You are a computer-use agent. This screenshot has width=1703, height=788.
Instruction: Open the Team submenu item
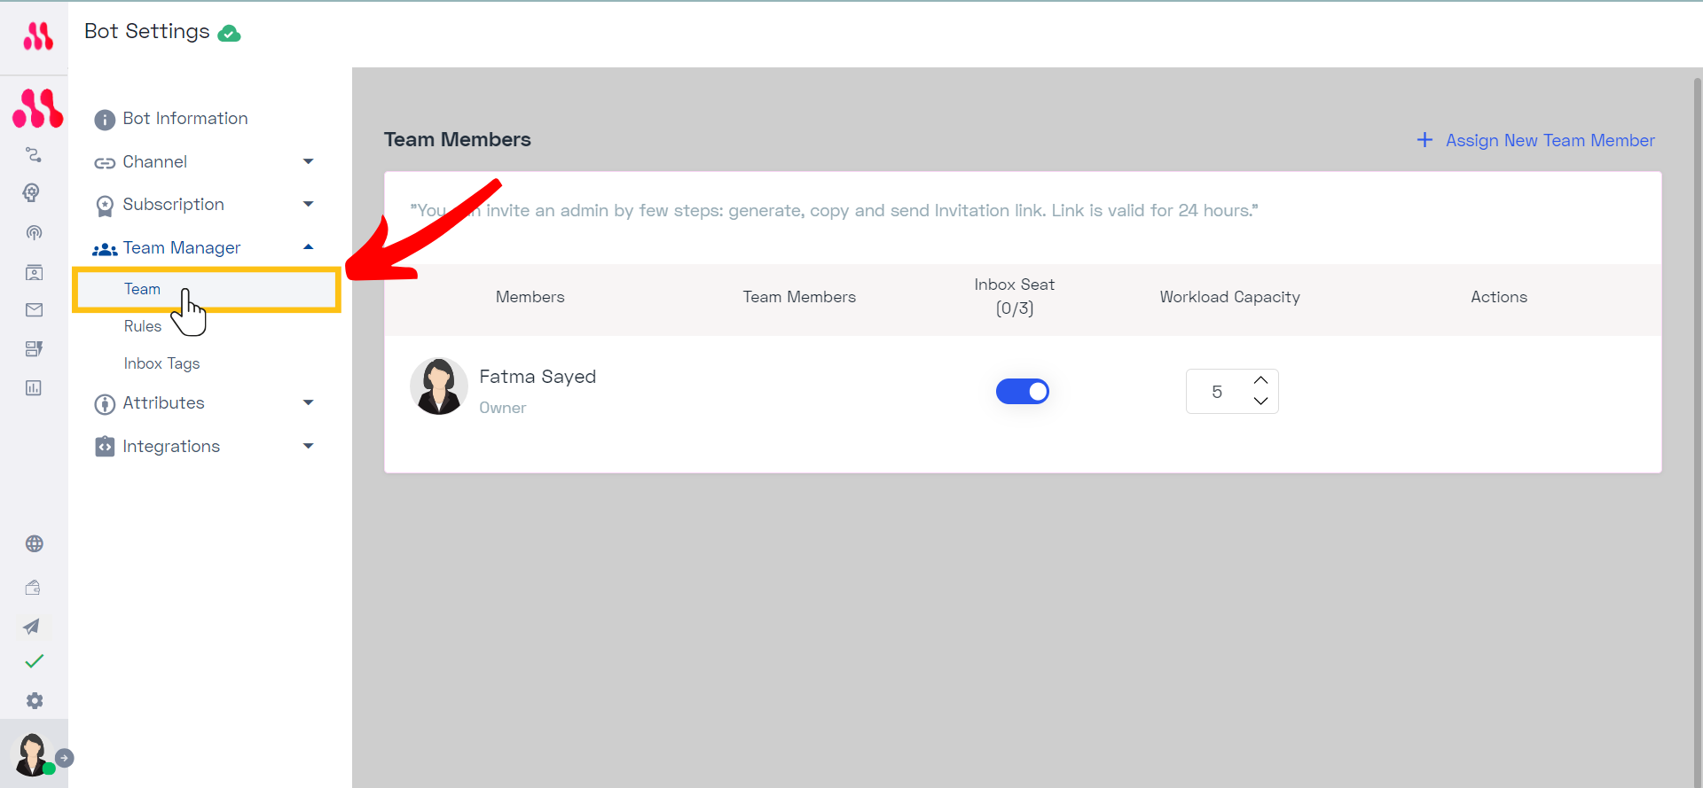[206, 289]
